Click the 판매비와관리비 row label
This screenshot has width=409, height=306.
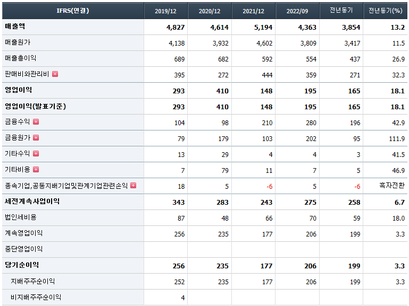(27, 74)
